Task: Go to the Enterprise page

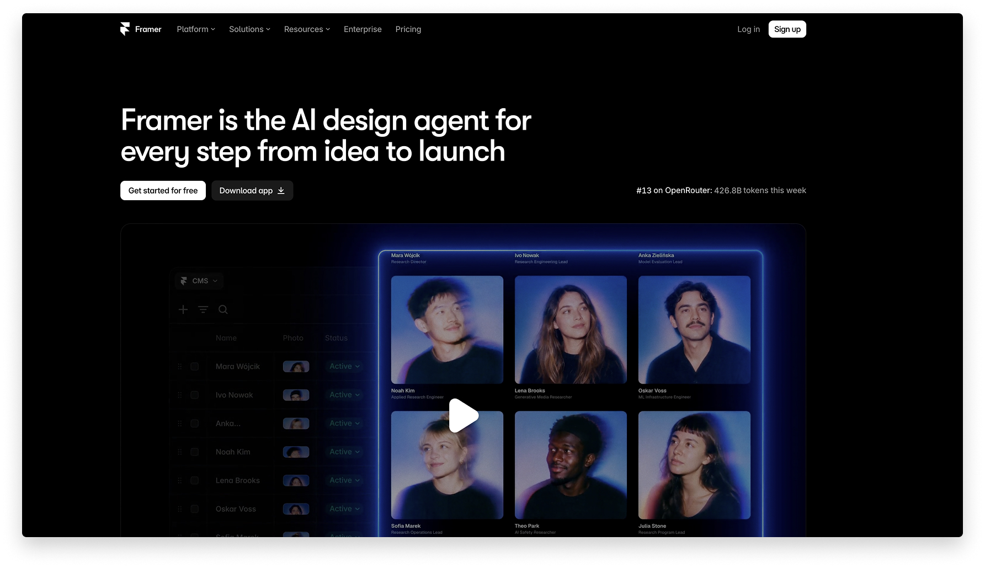Action: tap(363, 29)
